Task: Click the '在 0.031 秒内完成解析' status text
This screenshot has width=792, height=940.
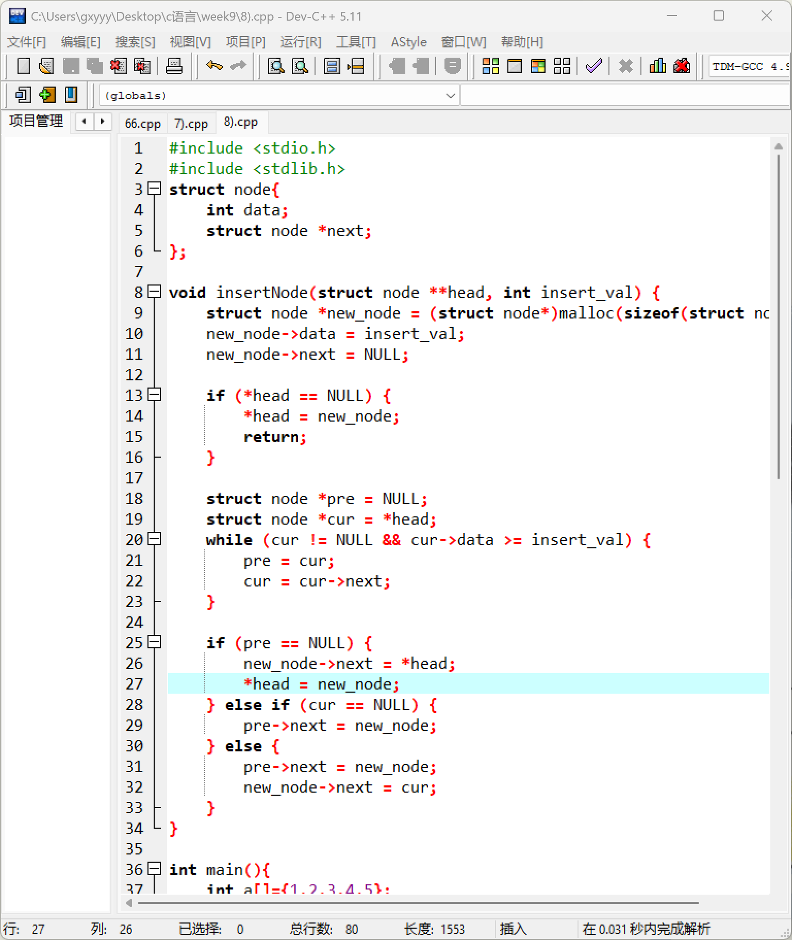Action: [646, 929]
